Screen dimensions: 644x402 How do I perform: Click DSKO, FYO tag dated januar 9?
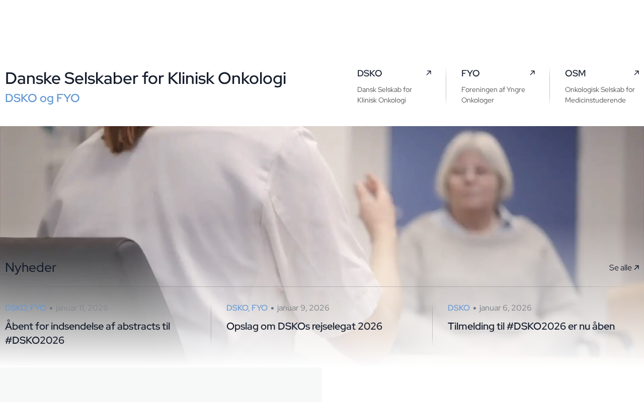click(247, 308)
